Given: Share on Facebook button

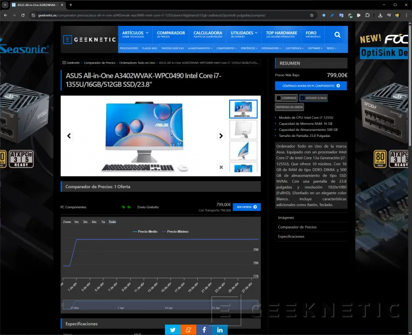Looking at the screenshot, I should (x=204, y=330).
